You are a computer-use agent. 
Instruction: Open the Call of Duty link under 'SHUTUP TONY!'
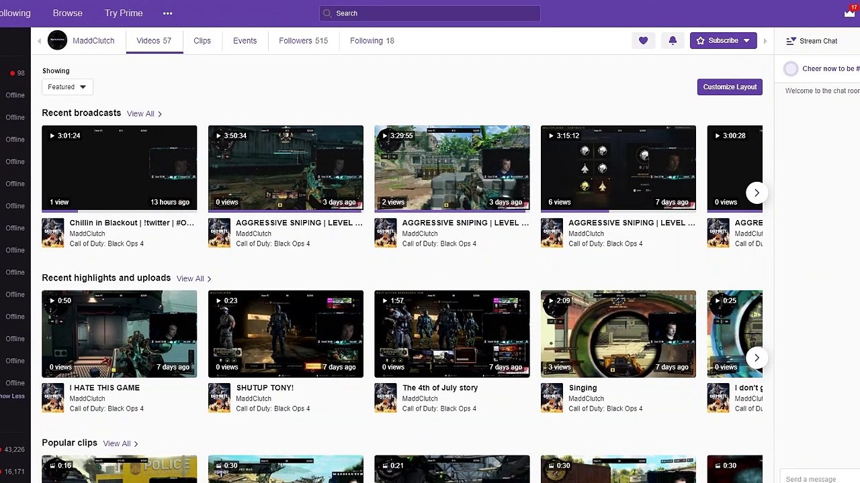273,409
